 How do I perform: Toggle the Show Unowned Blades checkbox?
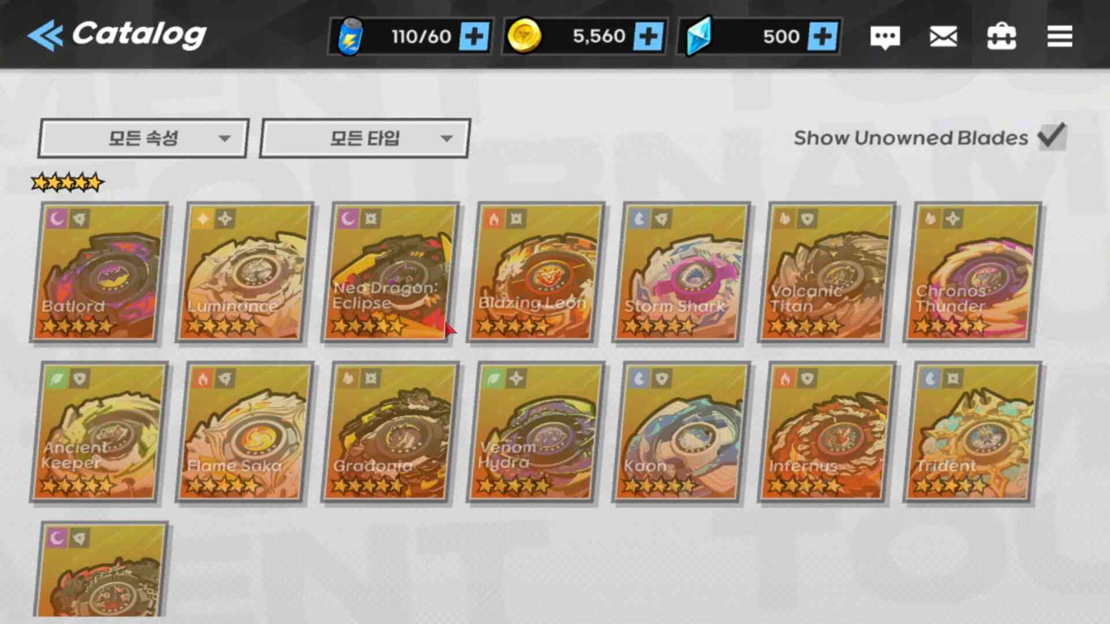click(1052, 137)
